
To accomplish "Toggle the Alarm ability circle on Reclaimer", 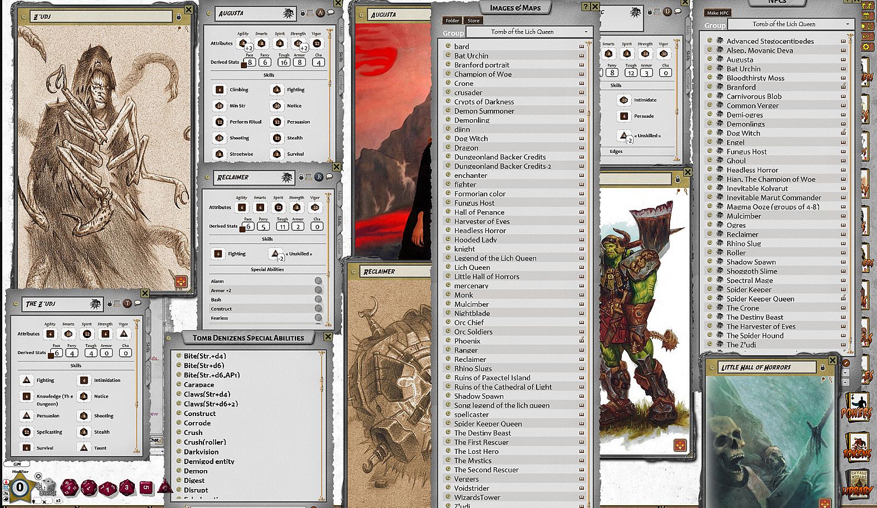I will [318, 281].
